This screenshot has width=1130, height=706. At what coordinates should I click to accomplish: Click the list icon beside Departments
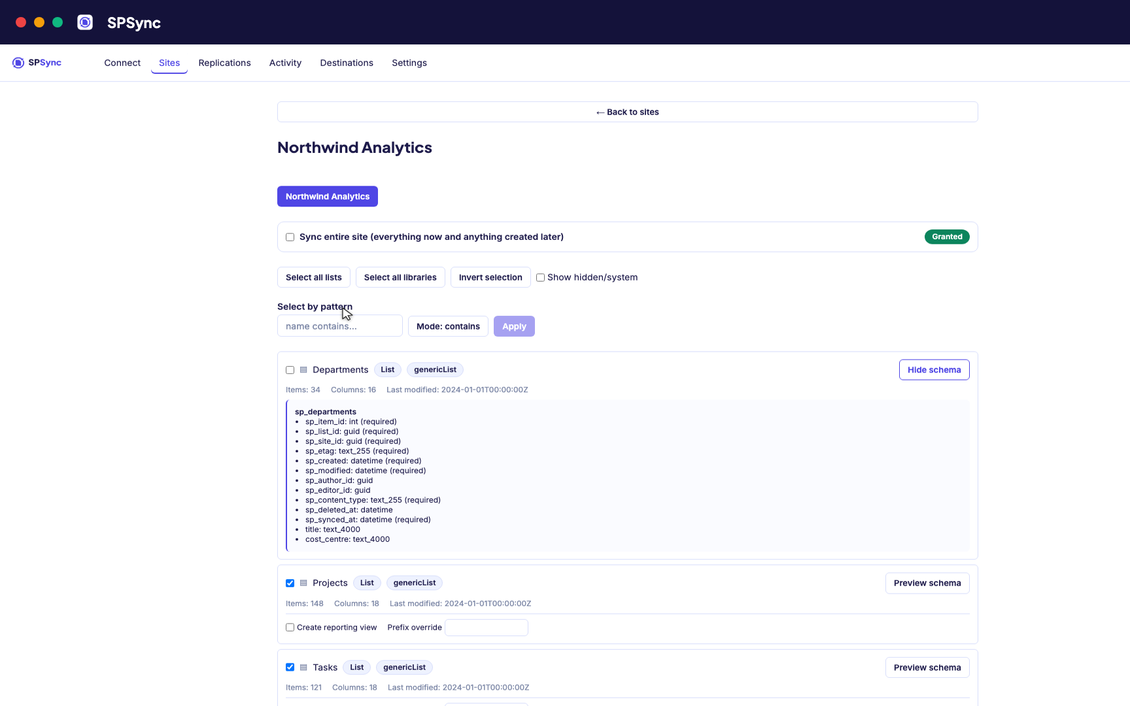(303, 370)
